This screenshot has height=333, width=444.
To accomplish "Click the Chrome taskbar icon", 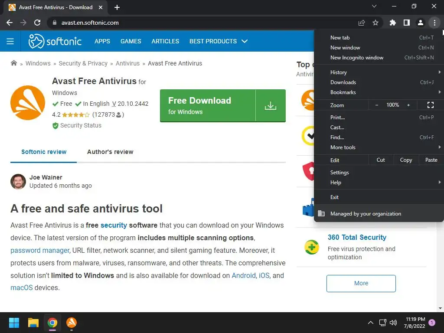I will (52, 323).
